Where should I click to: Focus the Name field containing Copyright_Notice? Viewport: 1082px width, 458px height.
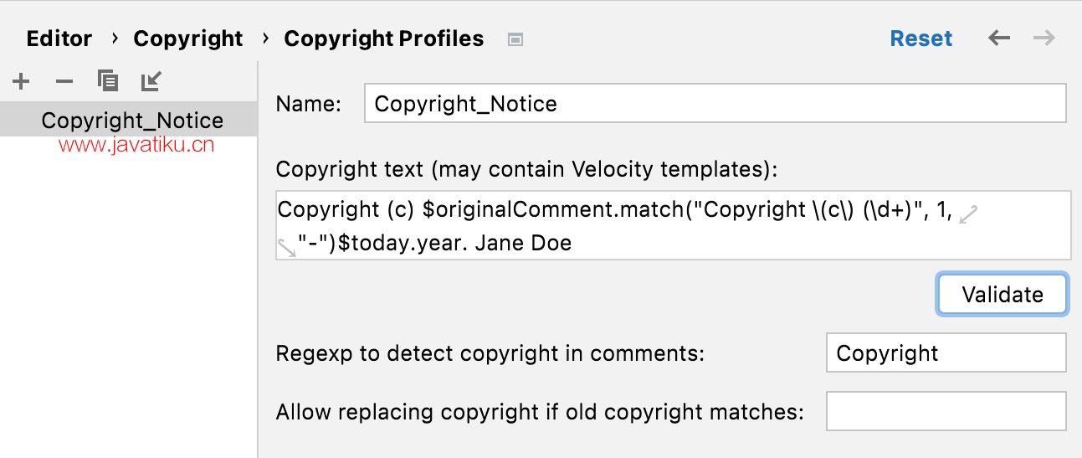(x=715, y=103)
